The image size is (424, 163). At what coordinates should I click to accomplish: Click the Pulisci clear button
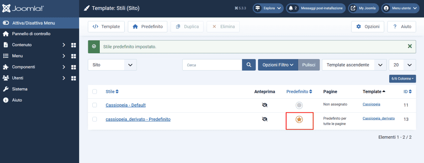click(309, 65)
